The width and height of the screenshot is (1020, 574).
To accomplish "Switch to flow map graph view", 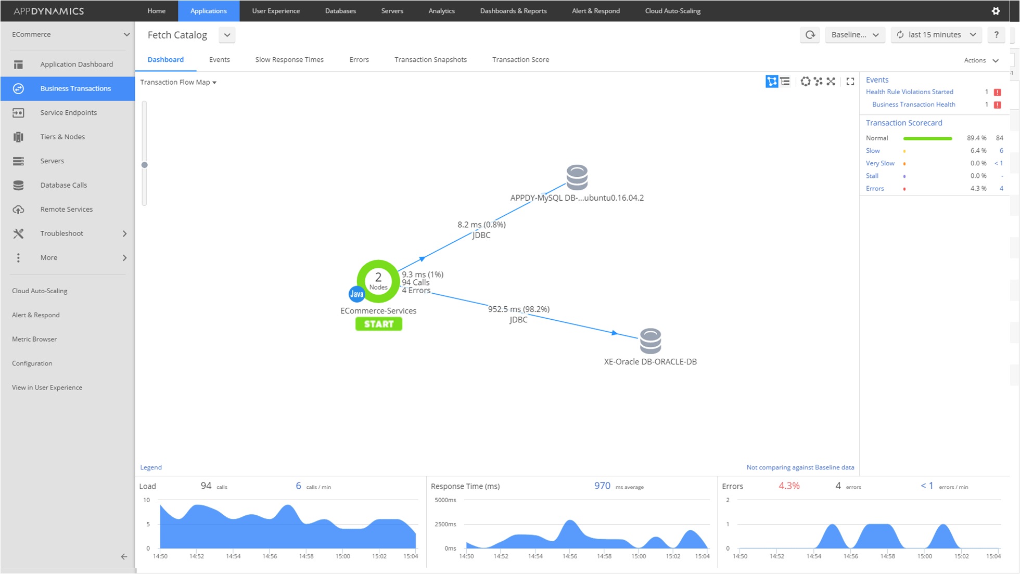I will pos(771,82).
